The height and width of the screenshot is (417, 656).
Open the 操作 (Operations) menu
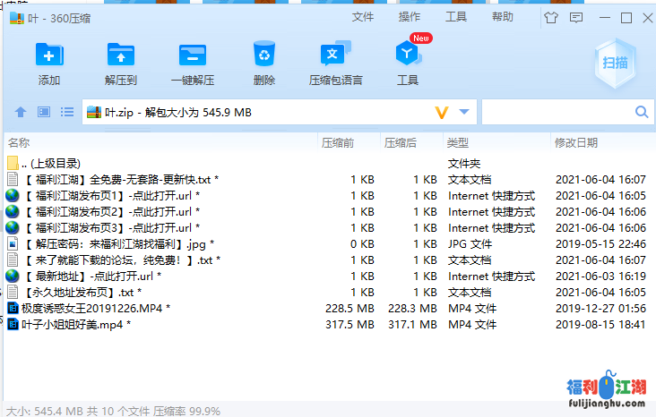pos(410,17)
